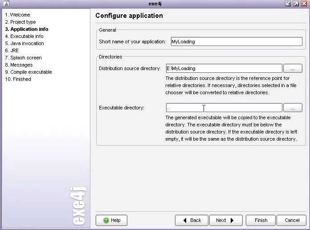The height and width of the screenshot is (230, 310).
Task: Browse for executable directory
Action: click(x=293, y=108)
